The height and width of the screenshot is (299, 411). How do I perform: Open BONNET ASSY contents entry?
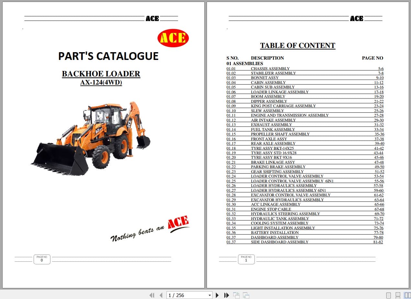pos(265,78)
